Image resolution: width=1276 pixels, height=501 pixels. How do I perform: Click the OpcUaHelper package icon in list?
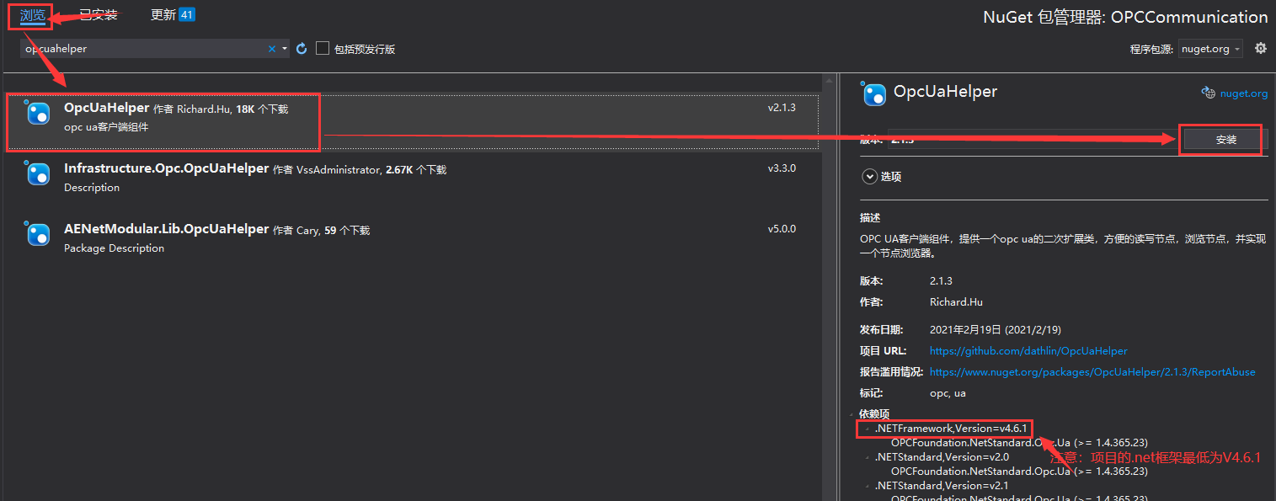39,113
